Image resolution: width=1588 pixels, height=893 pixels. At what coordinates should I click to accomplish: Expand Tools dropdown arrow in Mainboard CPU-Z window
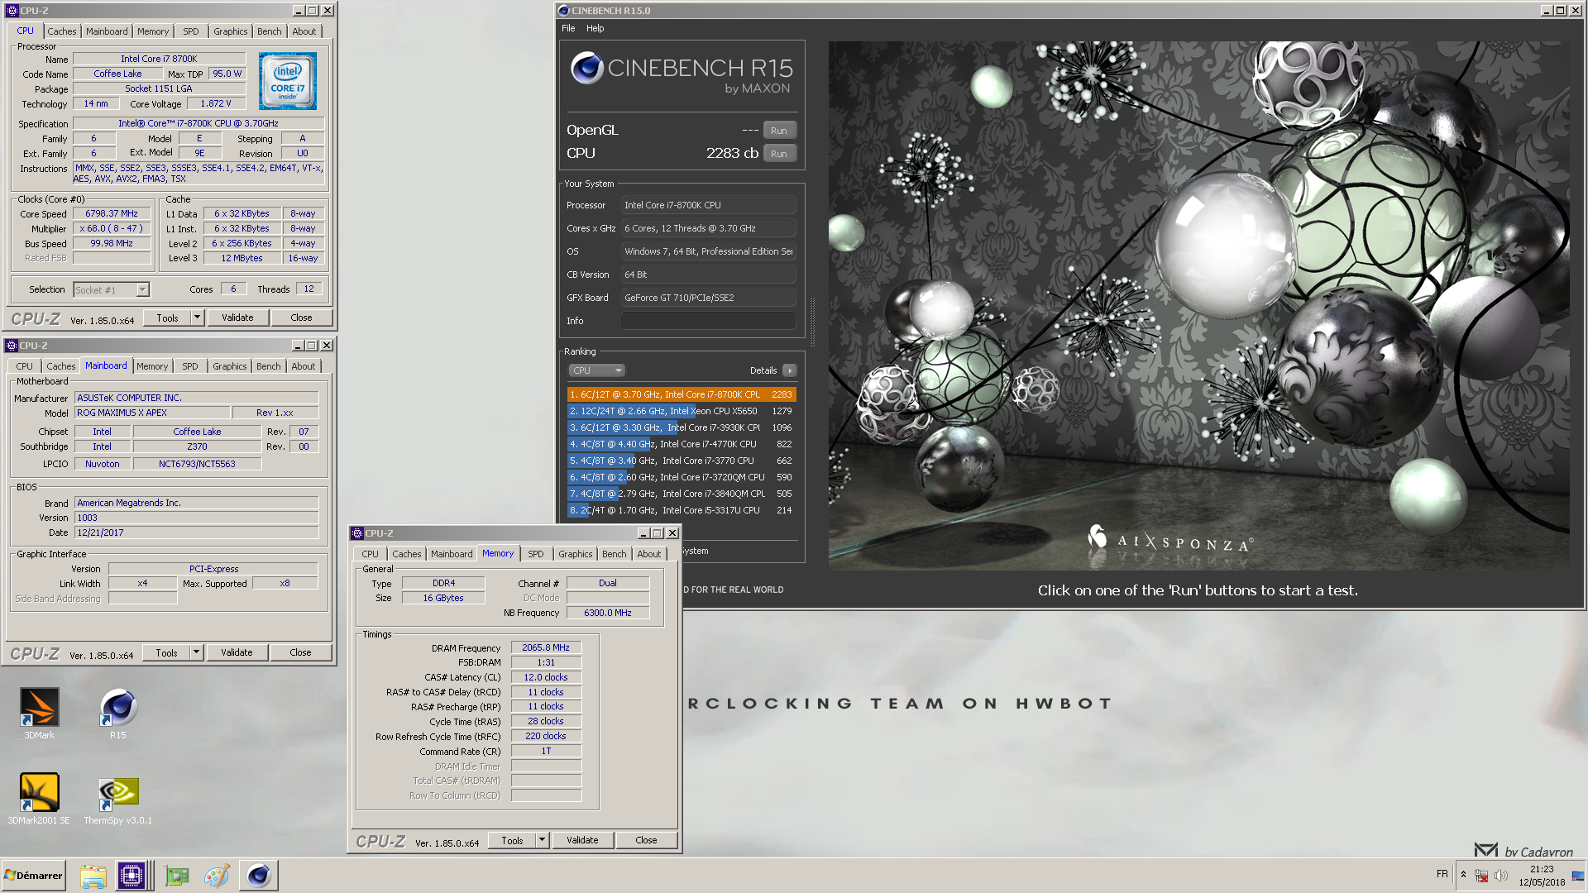click(x=196, y=652)
